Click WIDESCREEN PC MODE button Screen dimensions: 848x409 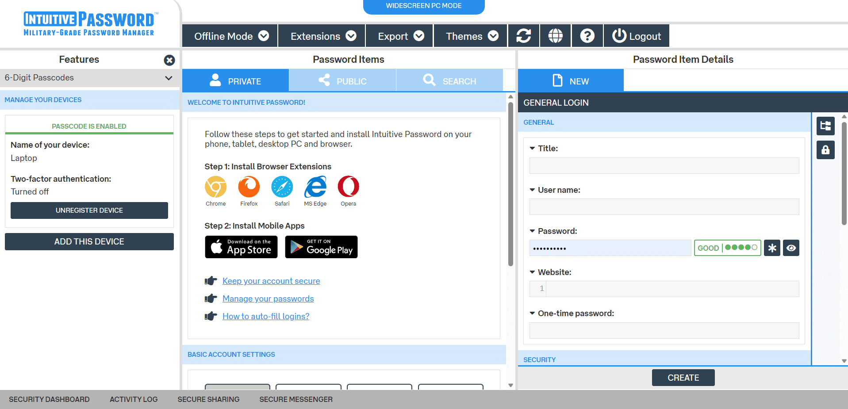click(x=424, y=6)
